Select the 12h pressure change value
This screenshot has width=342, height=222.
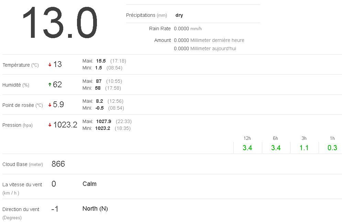pos(247,148)
